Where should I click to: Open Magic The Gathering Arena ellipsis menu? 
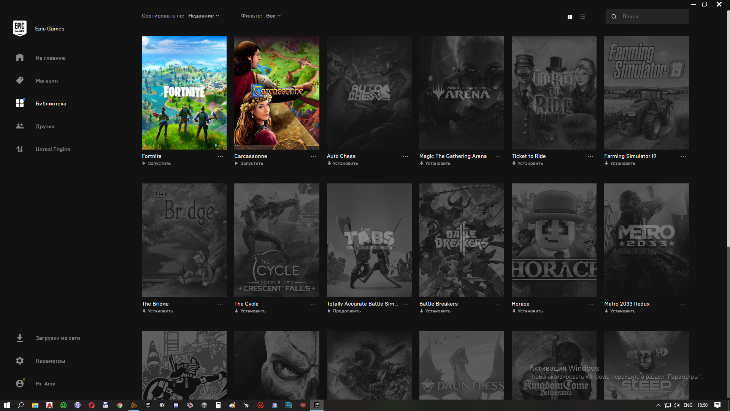498,156
